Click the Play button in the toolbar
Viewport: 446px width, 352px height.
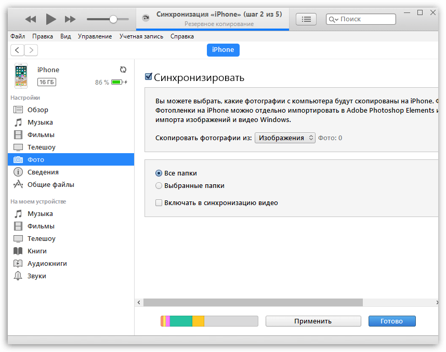(x=50, y=19)
